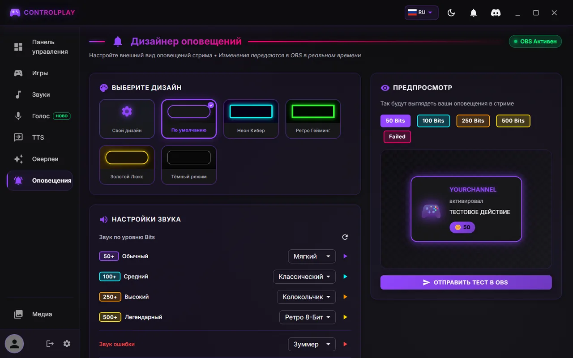Open the Зуммер error sound dropdown

(312, 344)
